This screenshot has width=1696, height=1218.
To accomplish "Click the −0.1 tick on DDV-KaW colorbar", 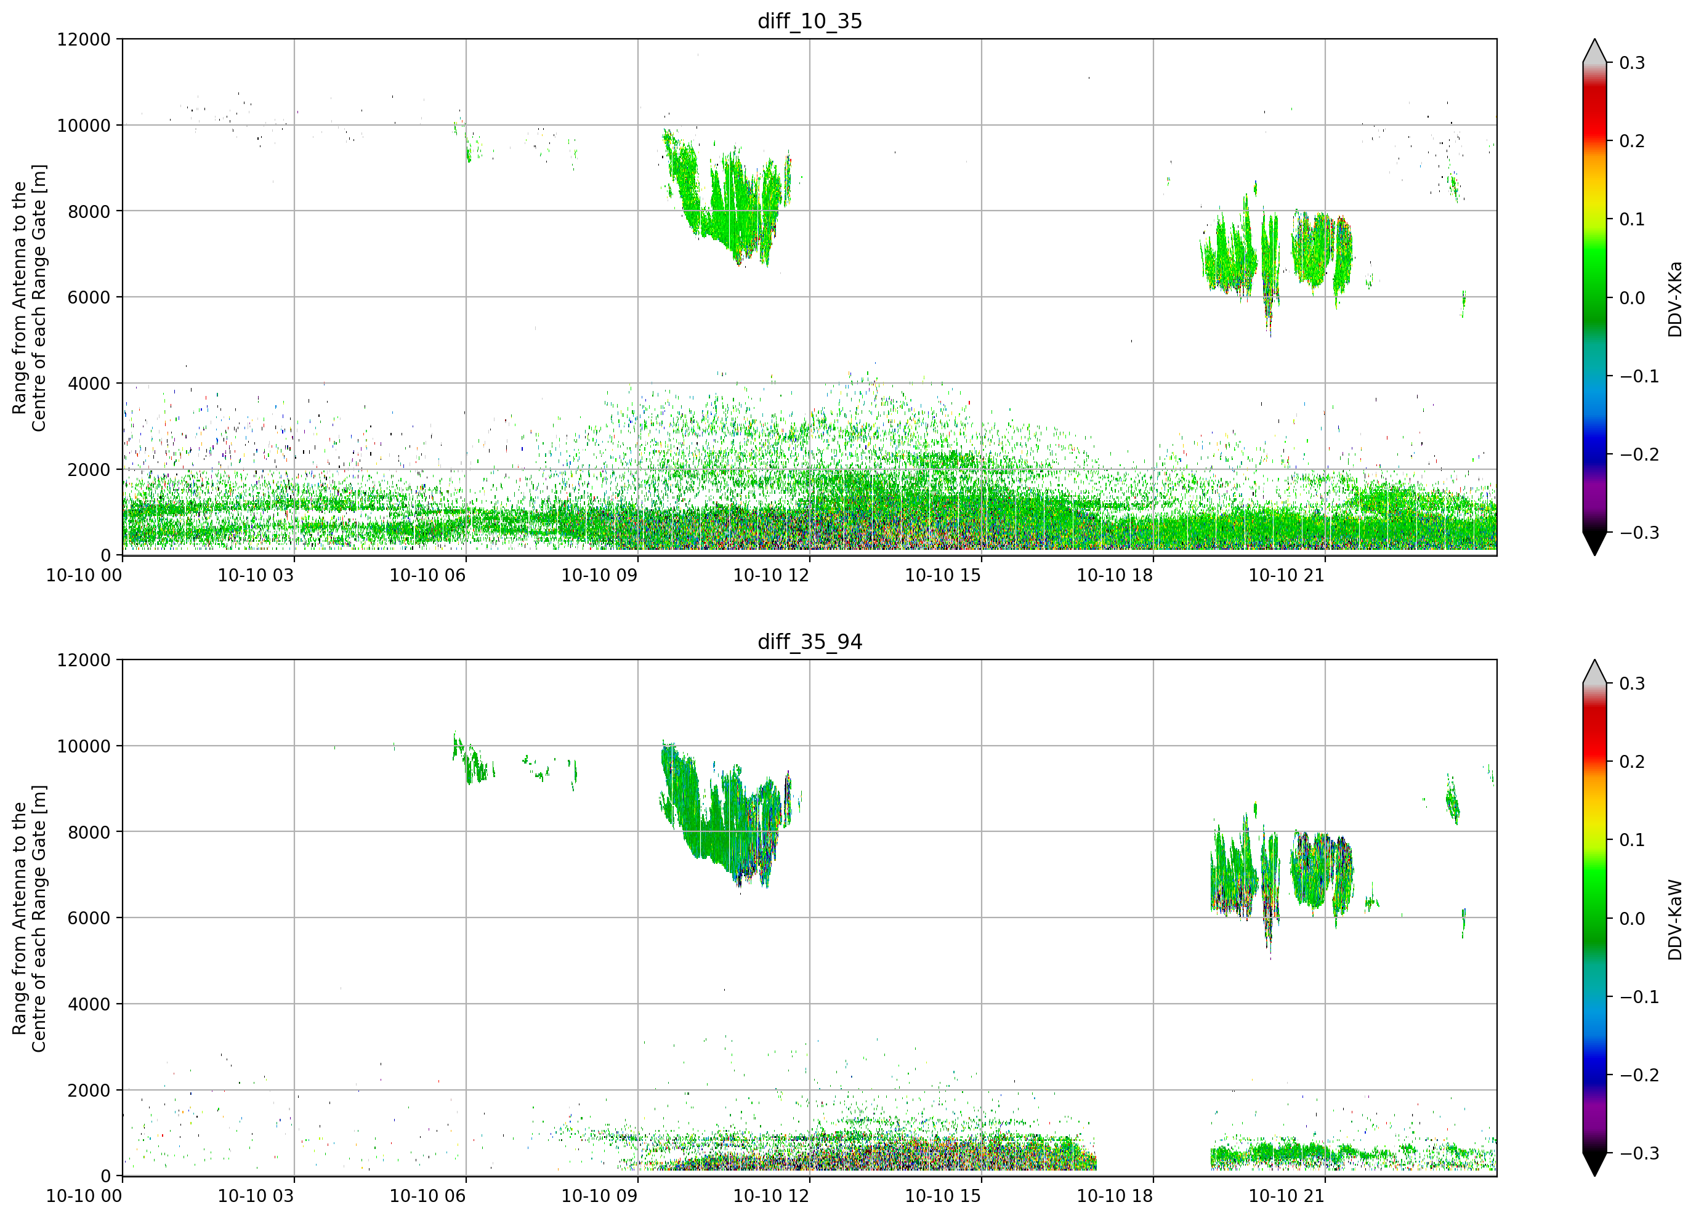I will [1639, 996].
